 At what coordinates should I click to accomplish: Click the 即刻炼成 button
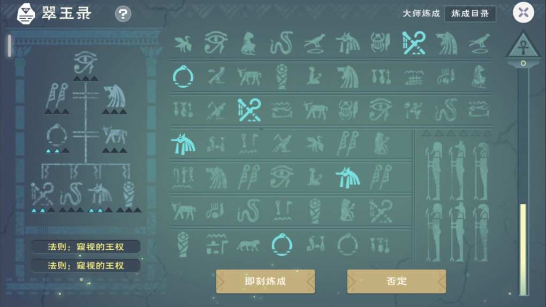(266, 281)
